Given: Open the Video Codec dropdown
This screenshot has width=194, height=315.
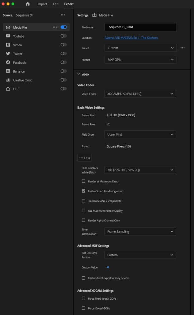Looking at the screenshot, I should (x=140, y=94).
